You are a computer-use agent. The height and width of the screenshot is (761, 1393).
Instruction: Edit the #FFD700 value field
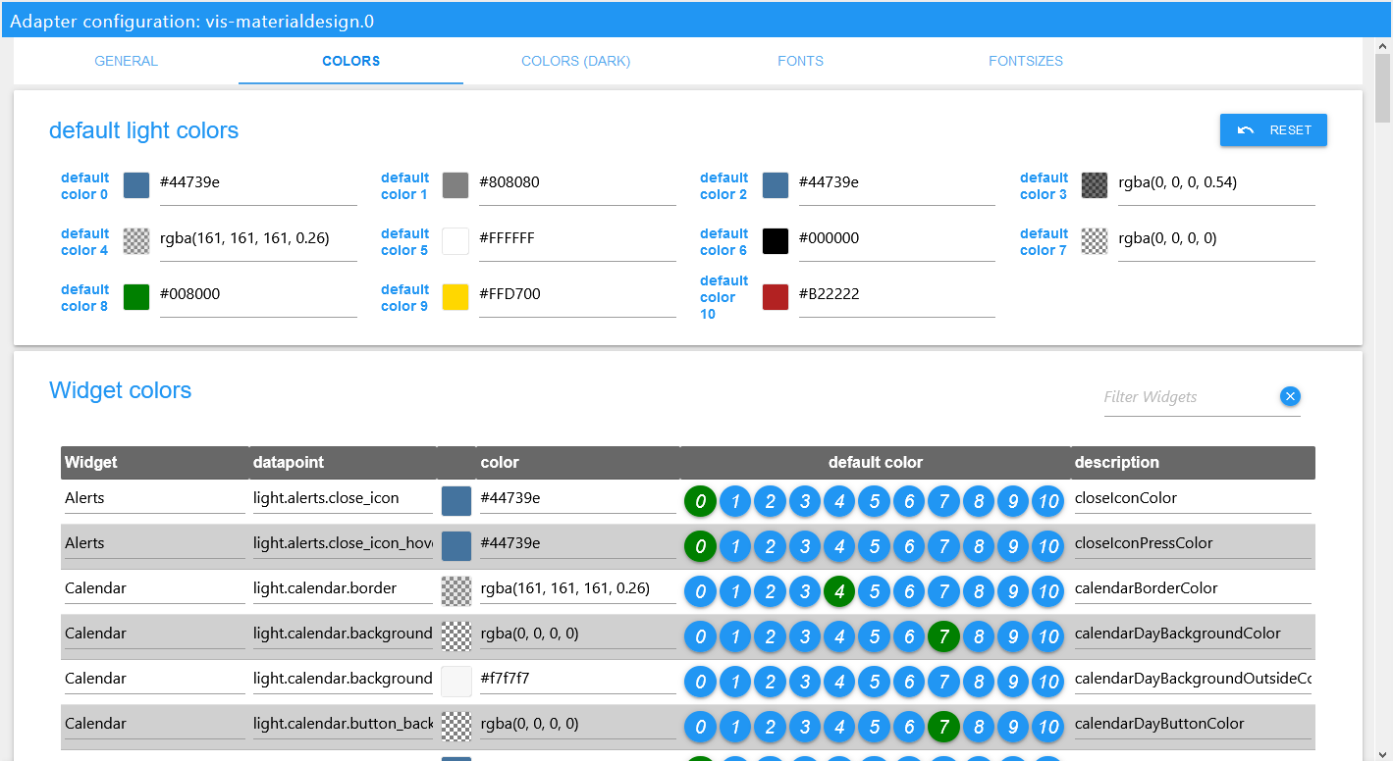point(577,295)
